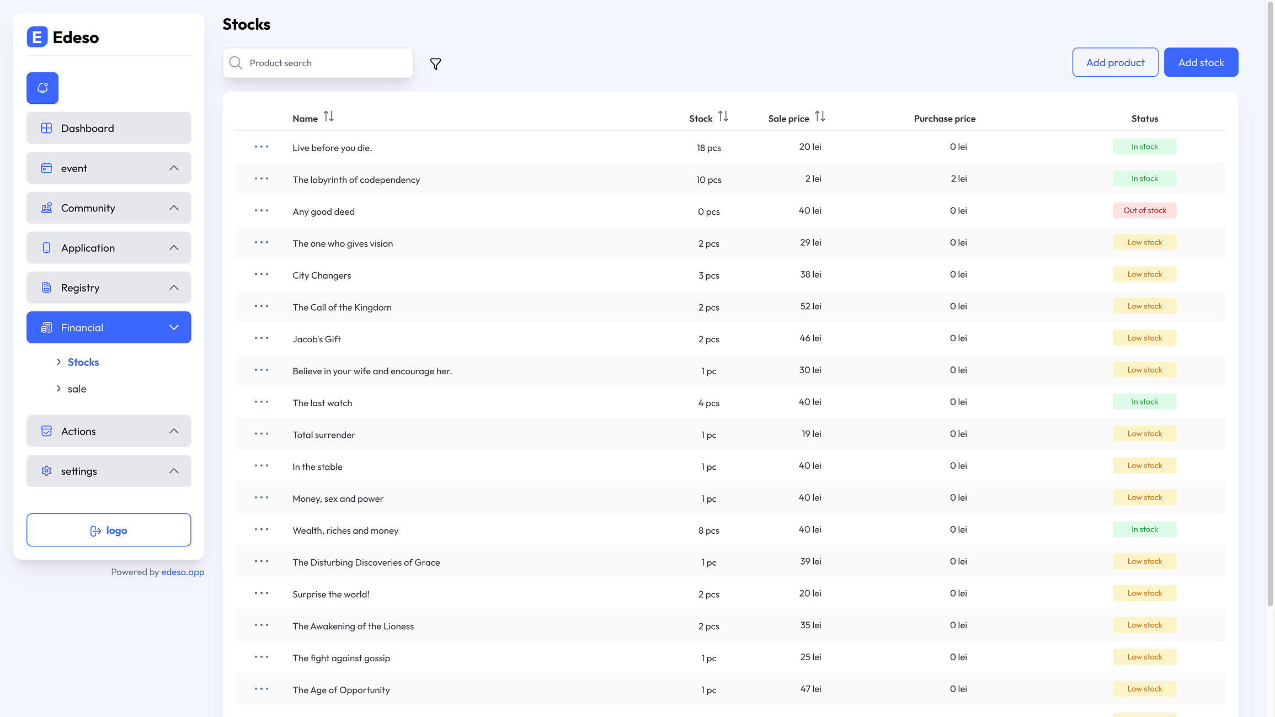Viewport: 1275px width, 717px height.
Task: Sort by Stock column arrows
Action: (x=723, y=116)
